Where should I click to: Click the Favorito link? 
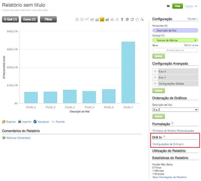(60, 122)
